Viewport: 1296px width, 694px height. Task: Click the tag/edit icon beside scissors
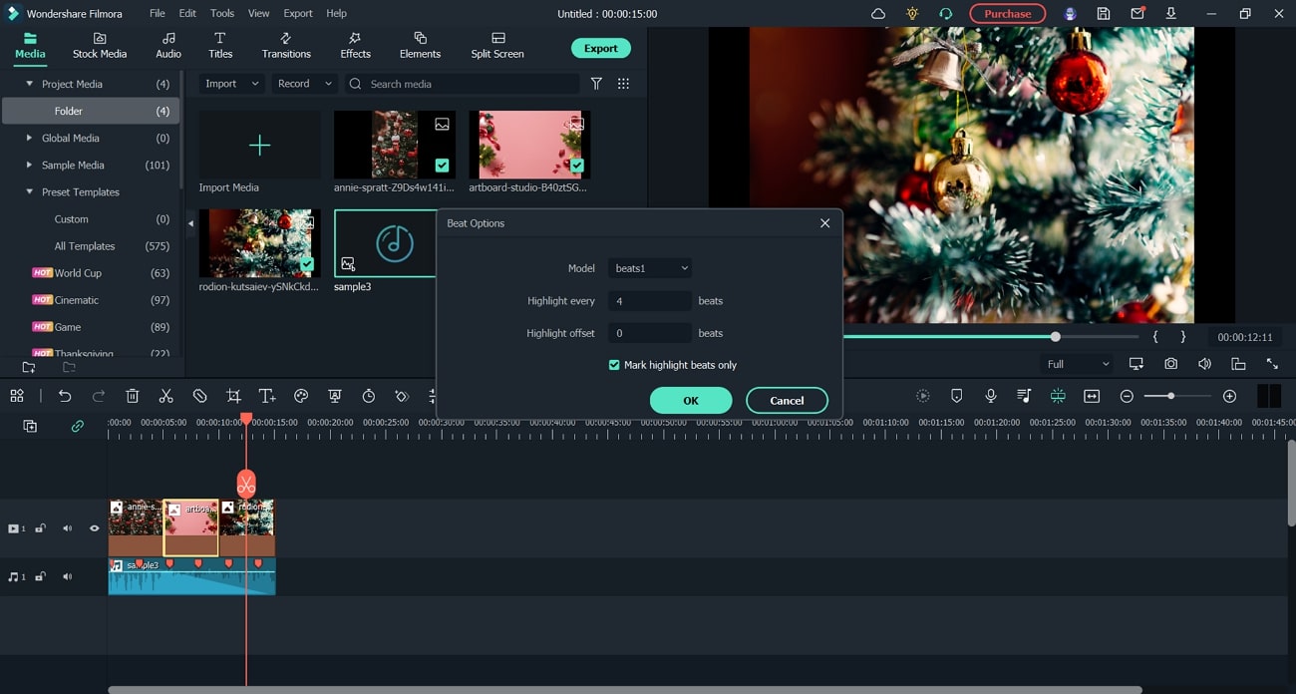click(x=199, y=396)
